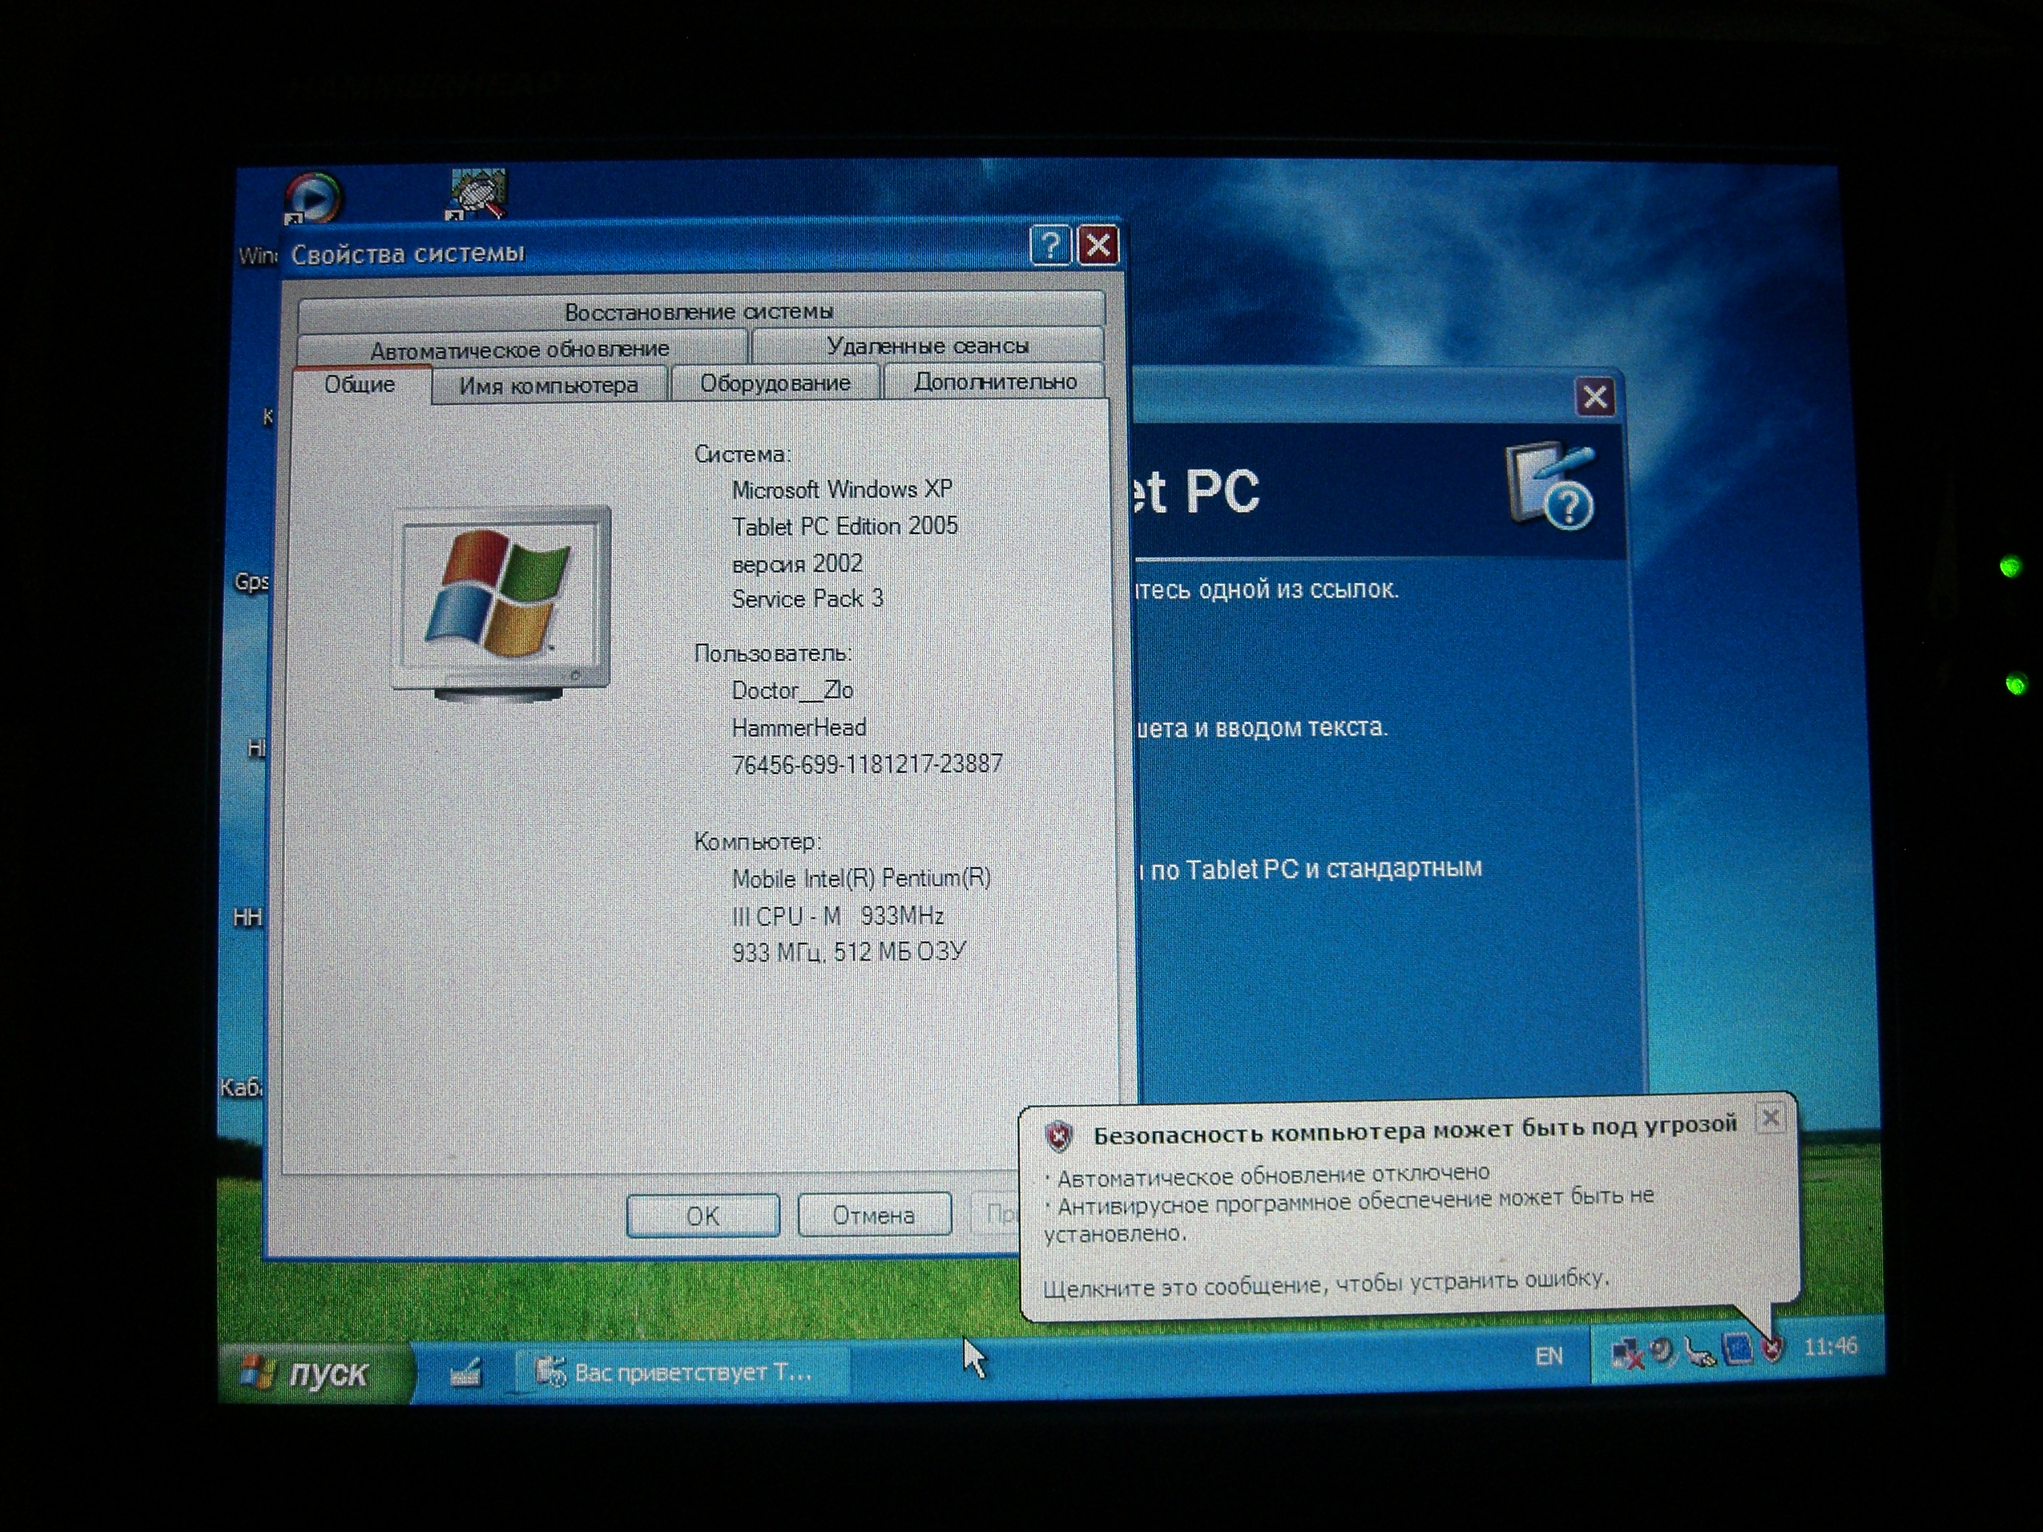Click the 76456-699-1181217-23887 product ID
The width and height of the screenshot is (2043, 1532).
(867, 764)
